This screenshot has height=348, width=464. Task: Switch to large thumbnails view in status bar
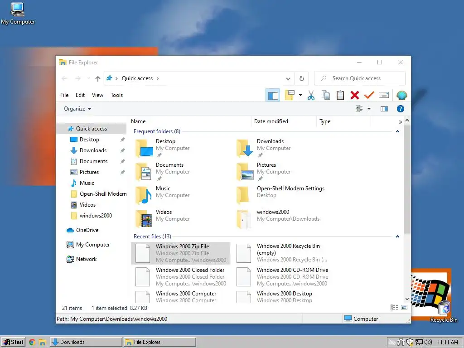(x=404, y=308)
